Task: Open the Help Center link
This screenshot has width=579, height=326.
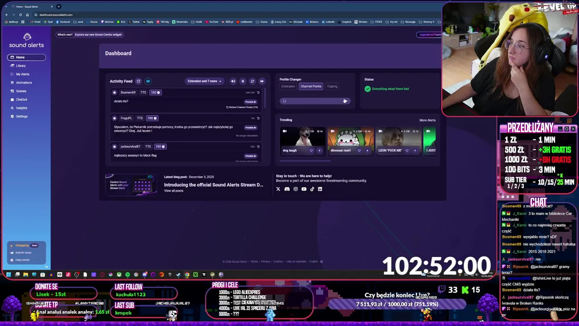Action: 20,260
